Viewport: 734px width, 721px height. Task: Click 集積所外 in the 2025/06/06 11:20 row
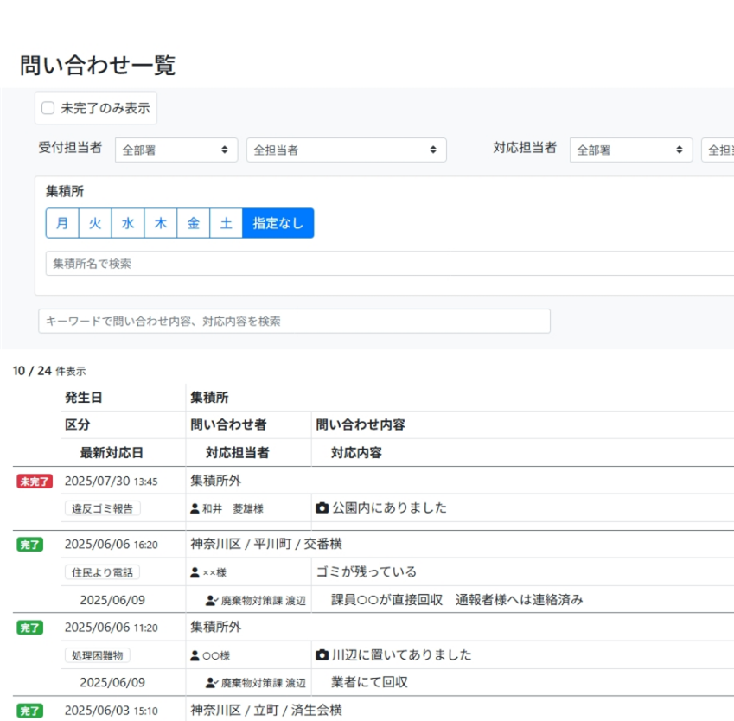point(216,627)
